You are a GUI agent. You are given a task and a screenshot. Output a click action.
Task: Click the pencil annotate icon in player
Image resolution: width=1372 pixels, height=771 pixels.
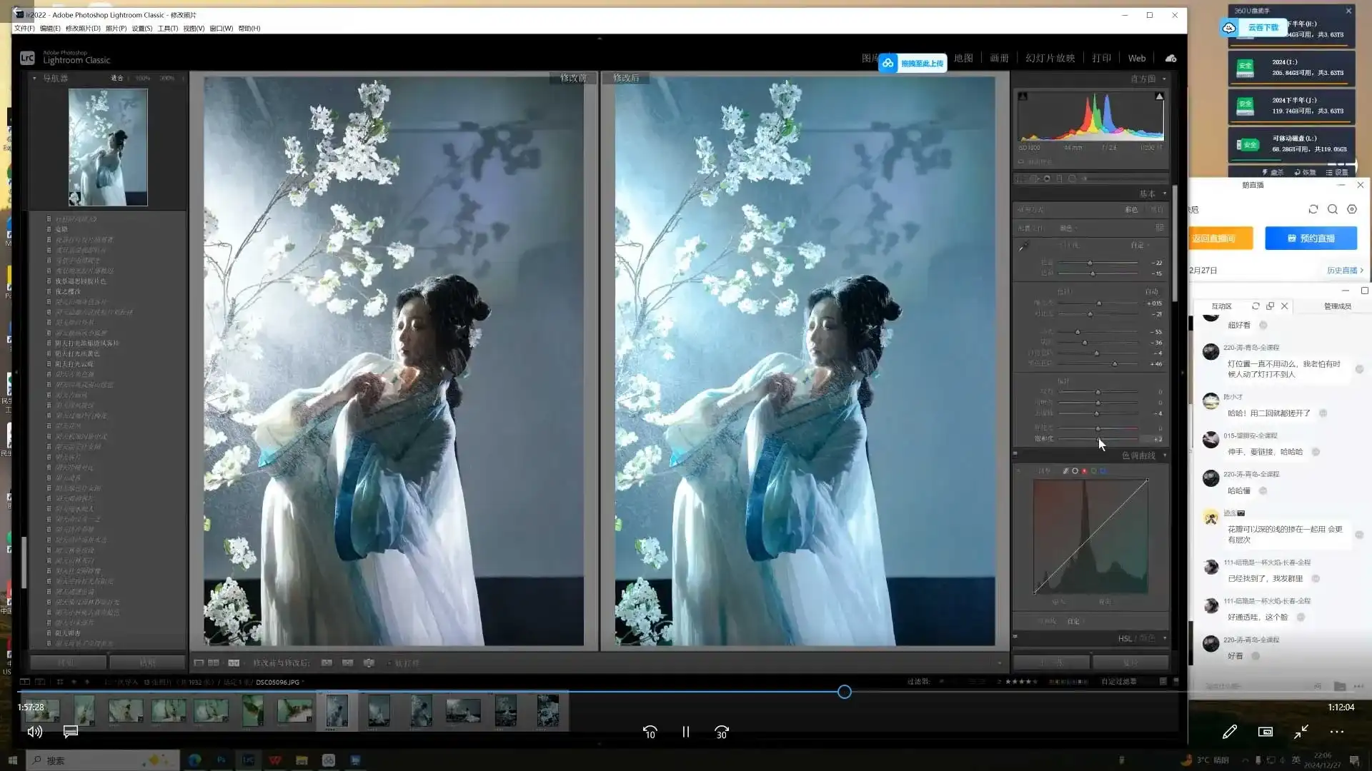1229,732
